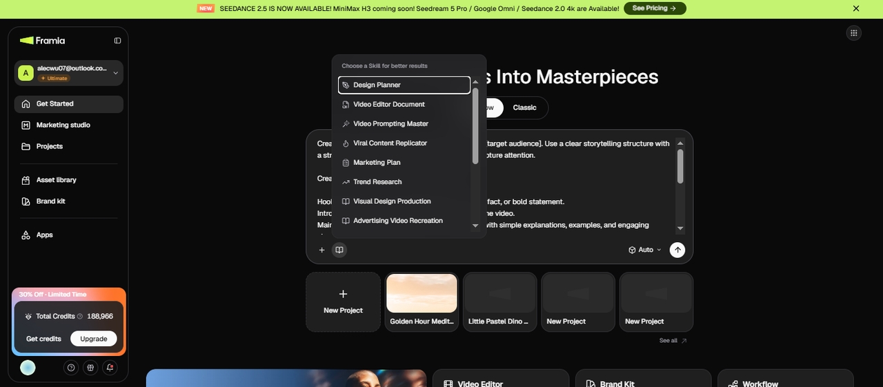Click the round profile avatar at sidebar bottom
This screenshot has height=387, width=883.
pos(28,368)
